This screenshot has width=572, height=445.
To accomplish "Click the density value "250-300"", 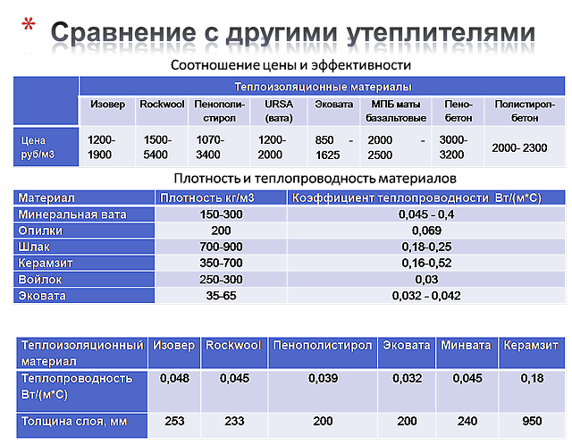I will coord(221,280).
